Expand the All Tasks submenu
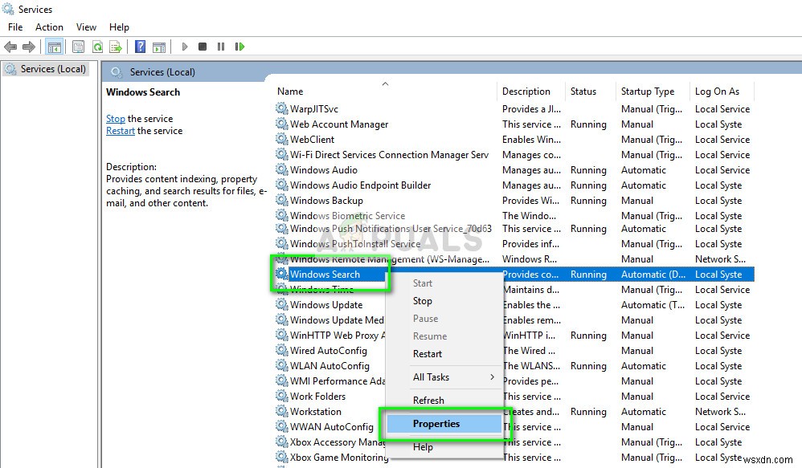This screenshot has height=468, width=802. tap(431, 377)
